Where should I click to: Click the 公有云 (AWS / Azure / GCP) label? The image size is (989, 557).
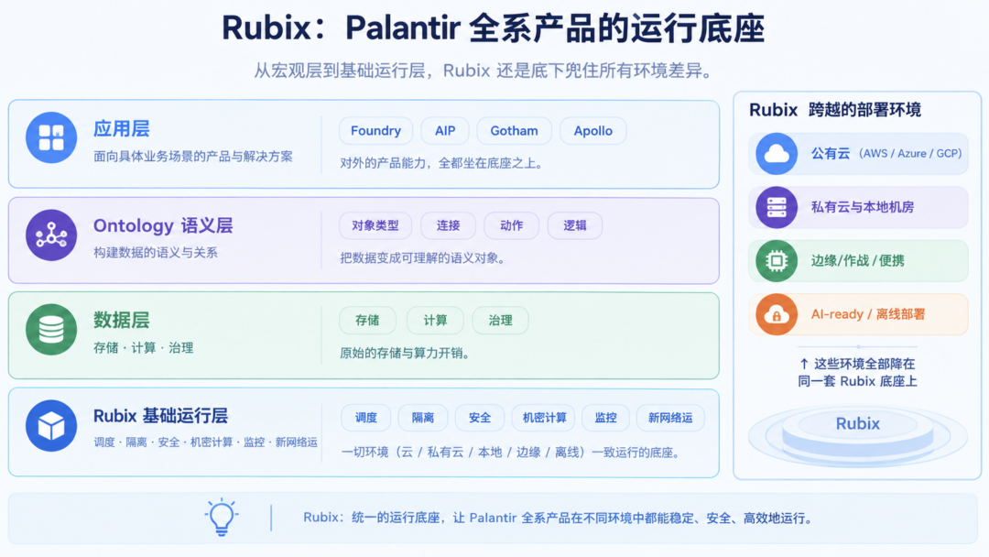point(886,153)
